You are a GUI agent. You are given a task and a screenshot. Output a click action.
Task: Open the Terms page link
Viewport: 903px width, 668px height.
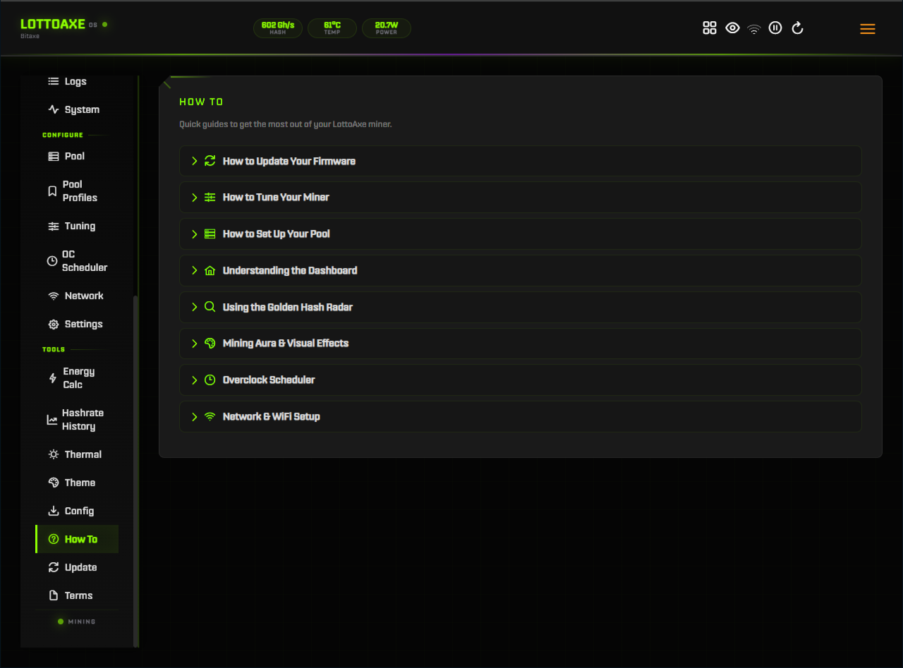point(77,595)
